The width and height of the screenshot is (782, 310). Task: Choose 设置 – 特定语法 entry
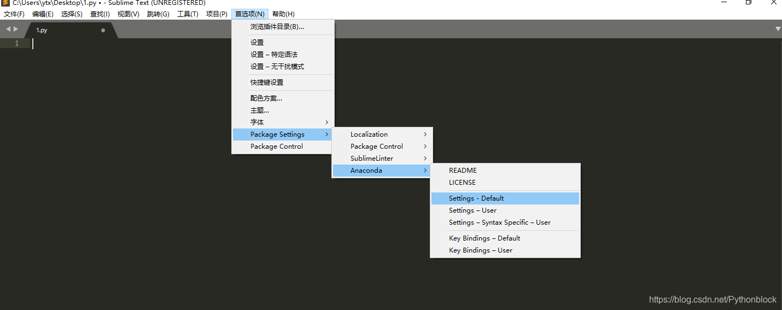283,54
